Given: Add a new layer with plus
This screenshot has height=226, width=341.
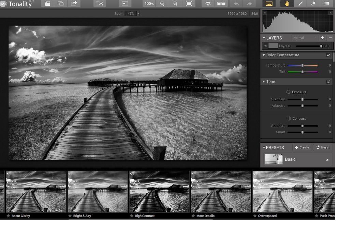Looking at the screenshot, I should [x=322, y=38].
